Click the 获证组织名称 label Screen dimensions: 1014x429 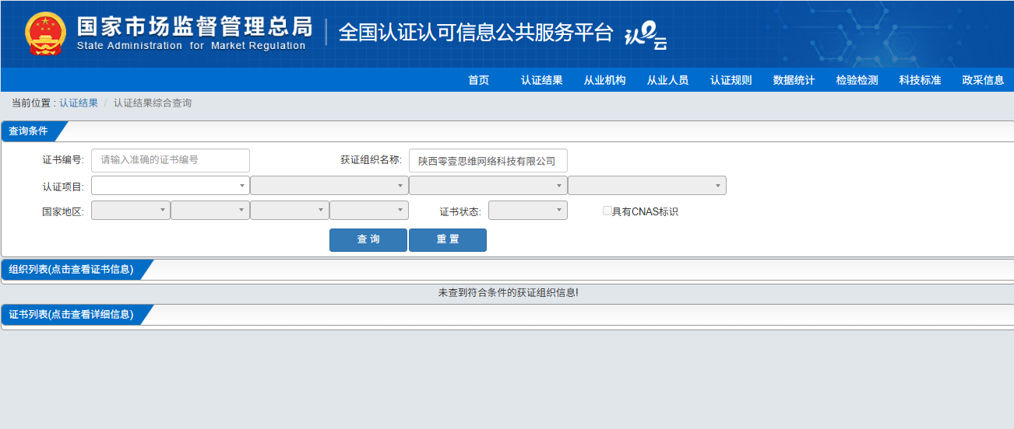[371, 160]
